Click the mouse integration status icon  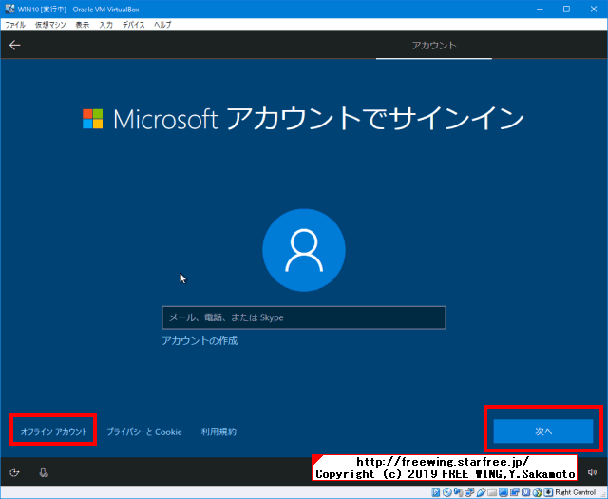click(537, 492)
